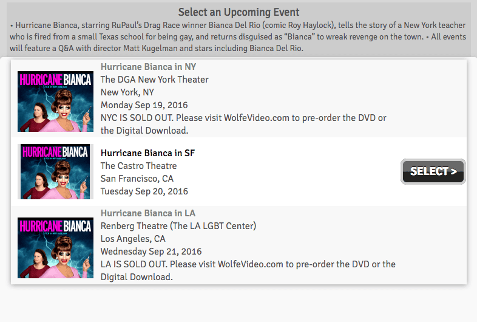Click the 'Tuesday Sep 20, 2016' date

(144, 191)
